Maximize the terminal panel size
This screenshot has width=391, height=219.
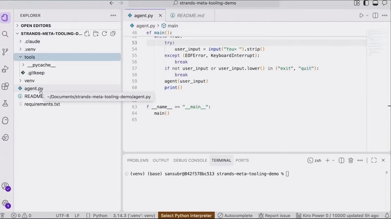click(374, 160)
